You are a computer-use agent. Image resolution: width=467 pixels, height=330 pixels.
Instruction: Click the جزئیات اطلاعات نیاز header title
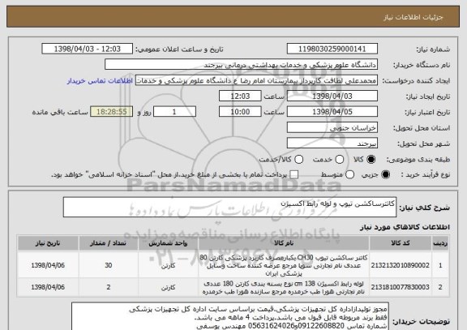413,17
